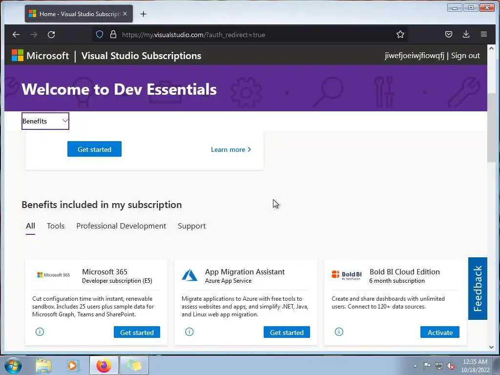The height and width of the screenshot is (375, 500).
Task: Bookmark this page with the star icon
Action: click(400, 35)
